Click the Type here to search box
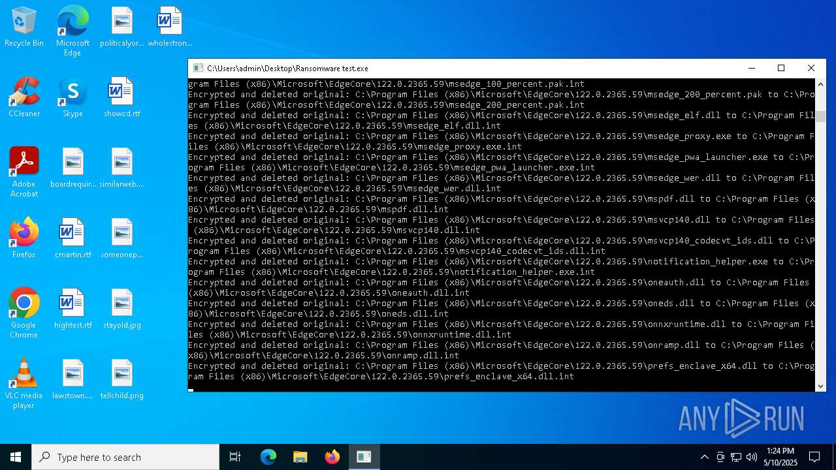The image size is (836, 470). pyautogui.click(x=125, y=457)
